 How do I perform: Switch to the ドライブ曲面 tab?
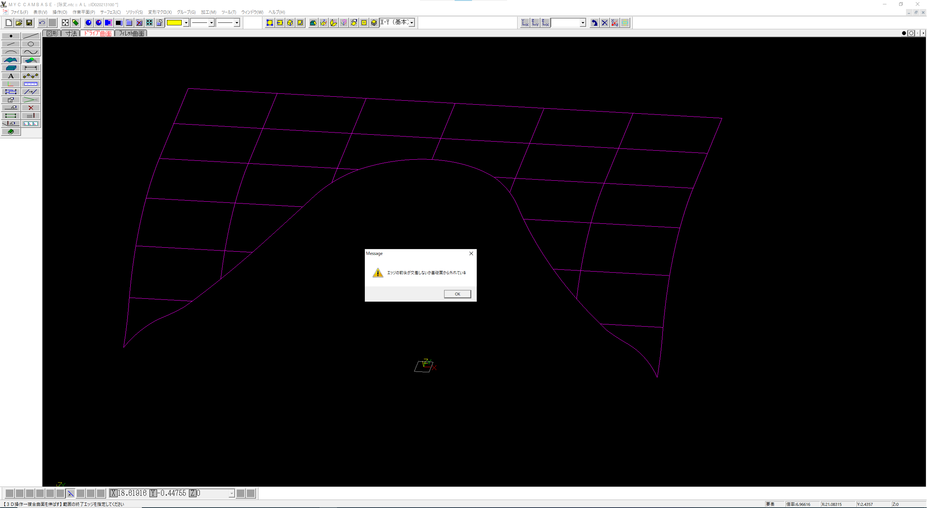[98, 33]
